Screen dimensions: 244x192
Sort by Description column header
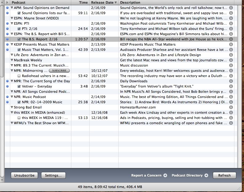176,2
